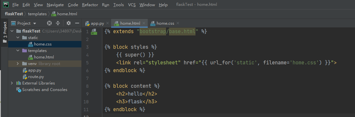Open the View menu
Screen dimensions: 355x117
pos(38,5)
